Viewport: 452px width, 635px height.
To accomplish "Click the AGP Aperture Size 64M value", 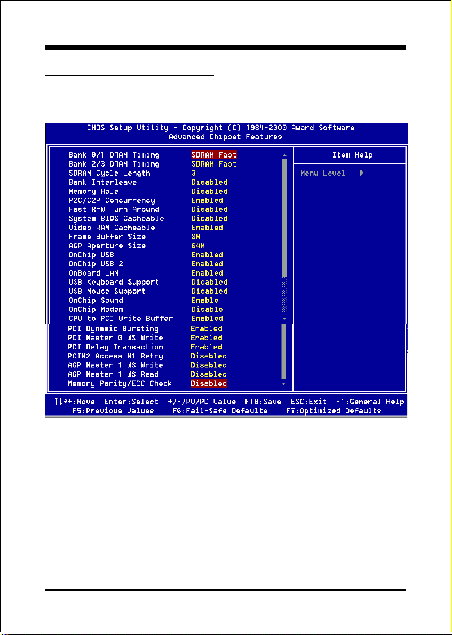I will (x=198, y=246).
